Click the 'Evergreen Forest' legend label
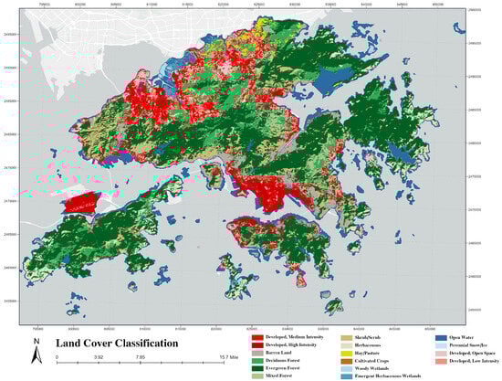This screenshot has width=502, height=381. [x=283, y=368]
